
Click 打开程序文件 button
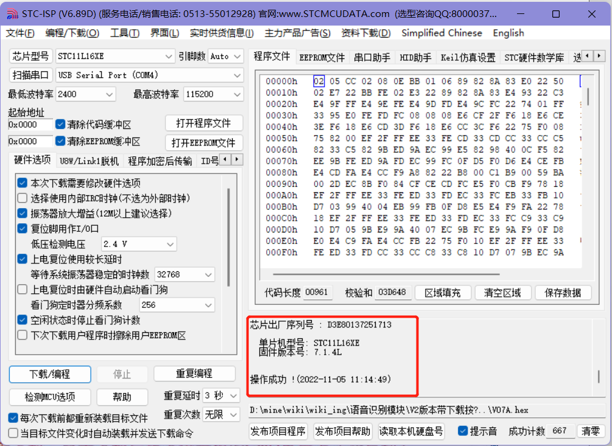204,123
